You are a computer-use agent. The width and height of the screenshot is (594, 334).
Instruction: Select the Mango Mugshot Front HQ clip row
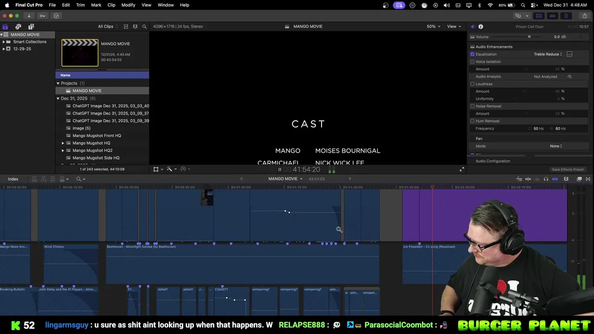pos(102,135)
